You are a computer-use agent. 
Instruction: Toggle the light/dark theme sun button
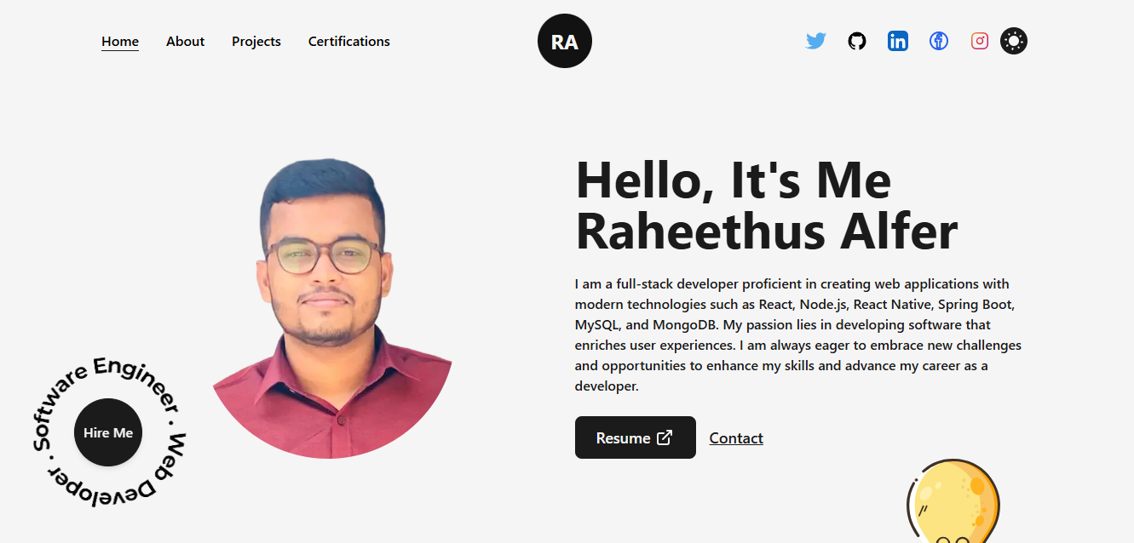pos(1014,41)
